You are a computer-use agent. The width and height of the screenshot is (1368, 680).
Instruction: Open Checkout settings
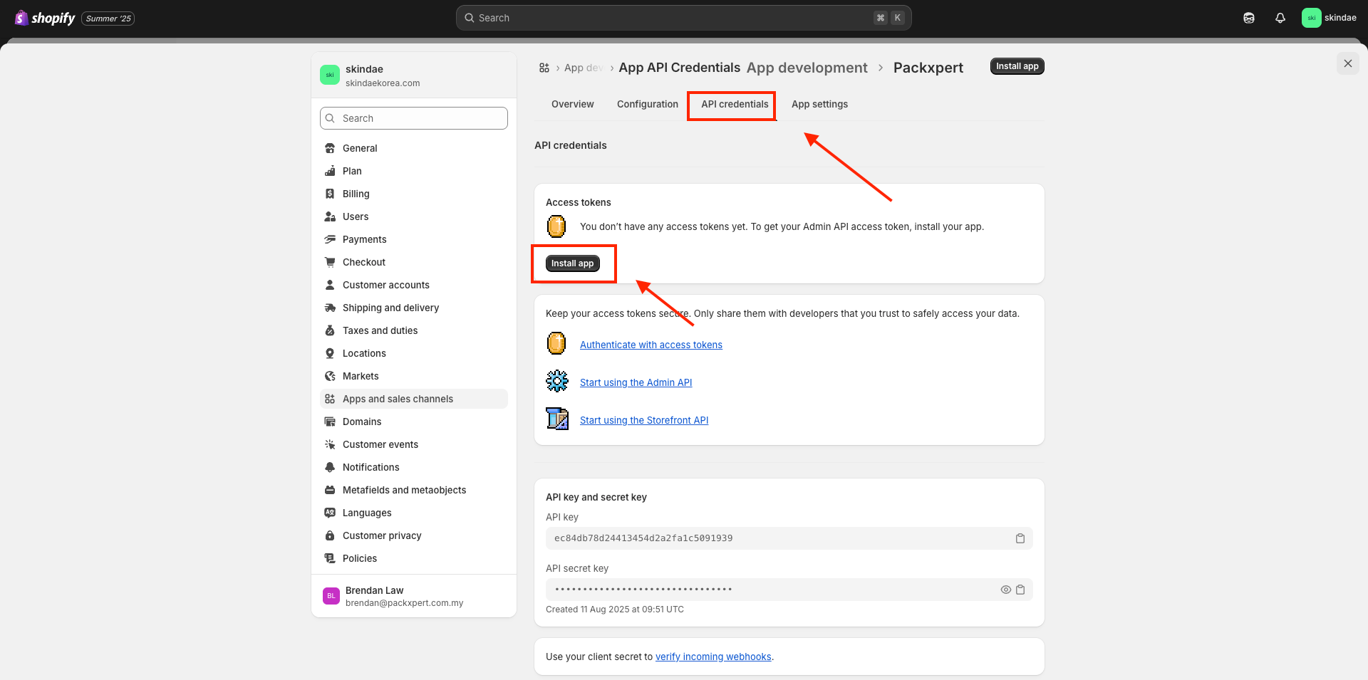tap(414, 262)
